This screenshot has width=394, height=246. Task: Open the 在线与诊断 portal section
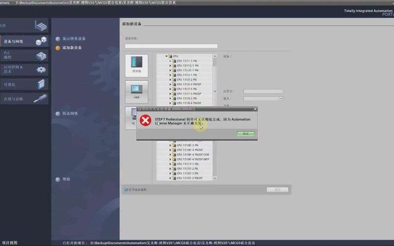click(x=24, y=99)
